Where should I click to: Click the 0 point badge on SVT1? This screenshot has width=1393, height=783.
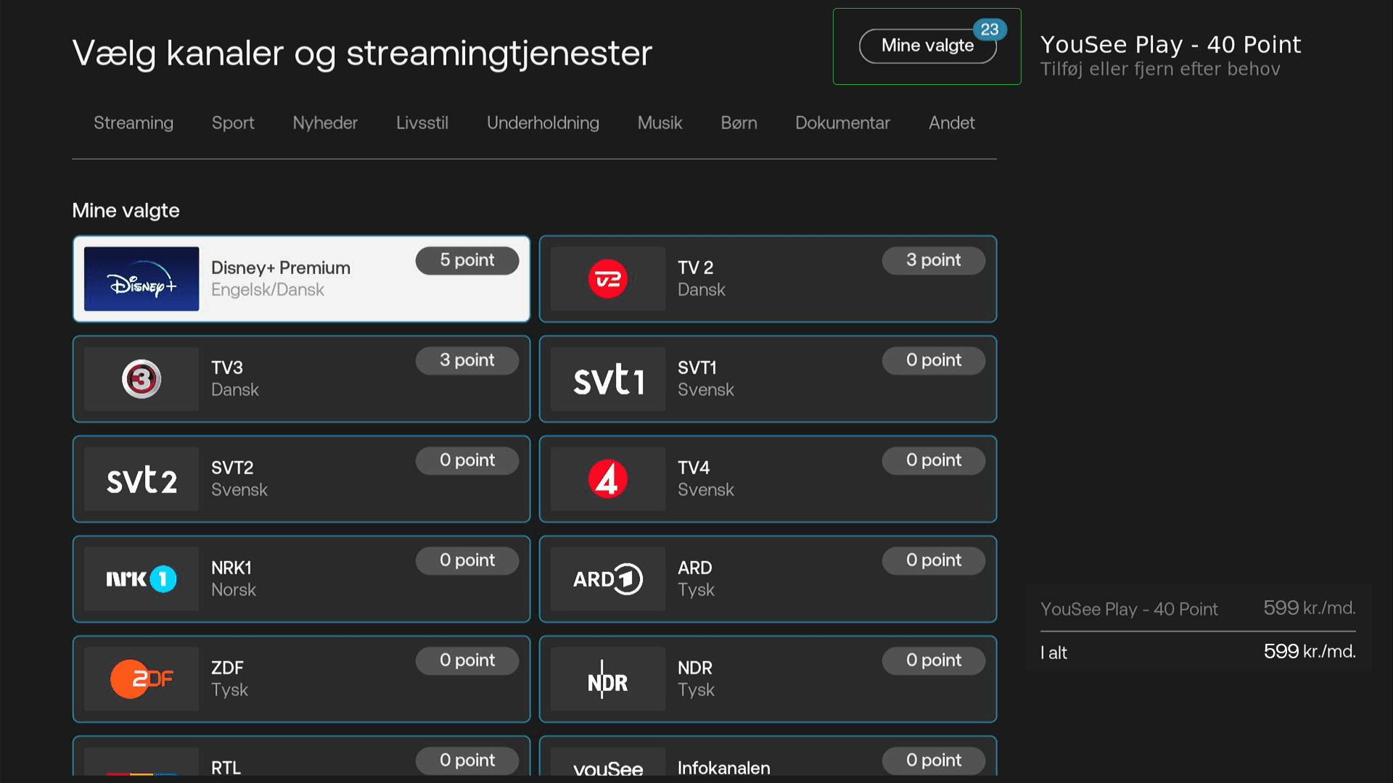(934, 360)
